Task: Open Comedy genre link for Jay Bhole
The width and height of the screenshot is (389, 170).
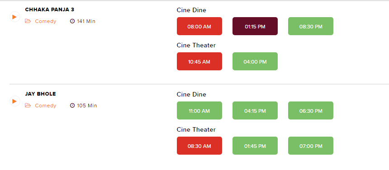Action: click(46, 106)
